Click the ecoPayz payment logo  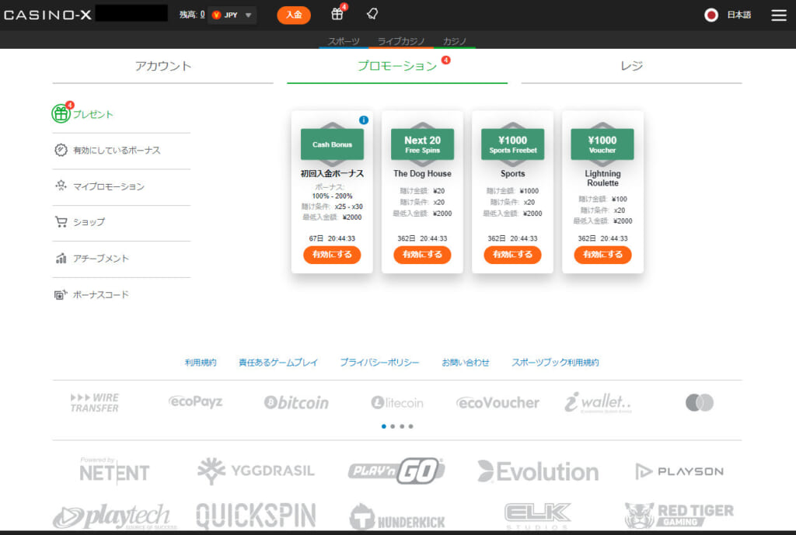pyautogui.click(x=195, y=402)
